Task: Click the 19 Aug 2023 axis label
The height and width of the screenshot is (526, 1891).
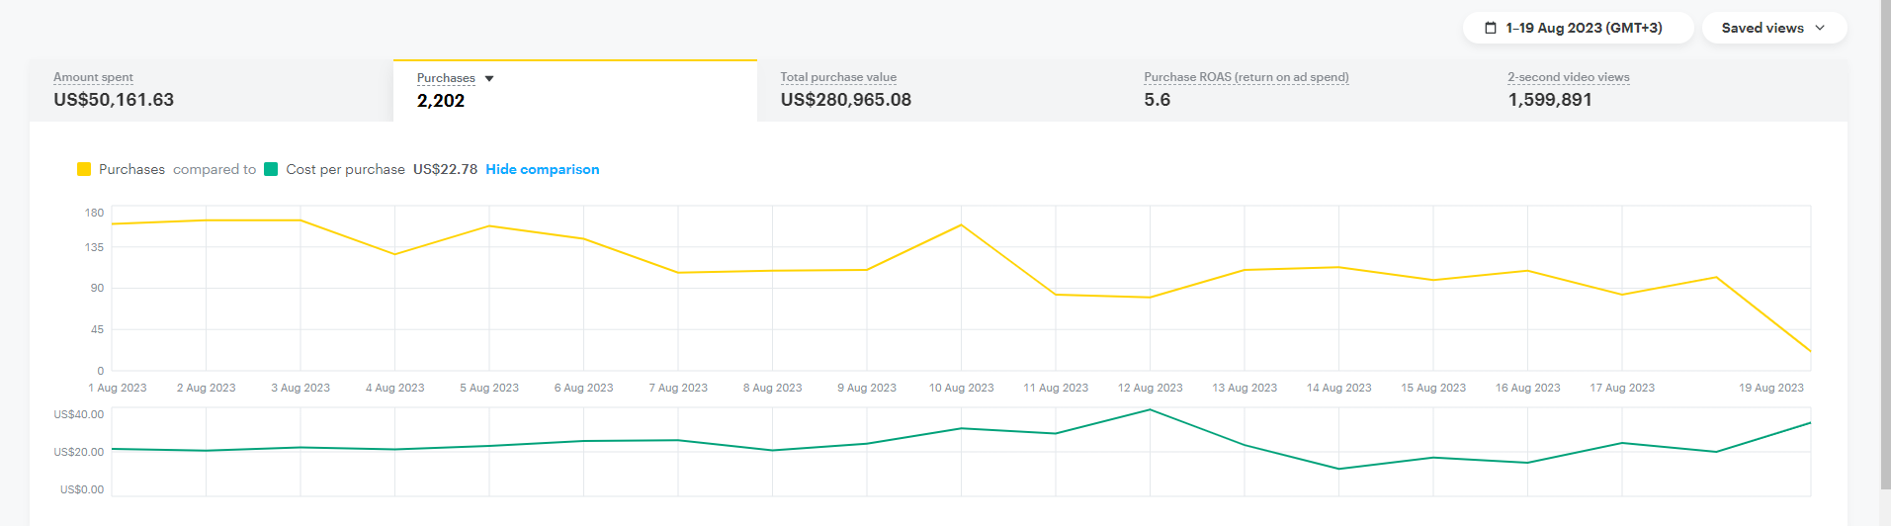Action: coord(1770,388)
